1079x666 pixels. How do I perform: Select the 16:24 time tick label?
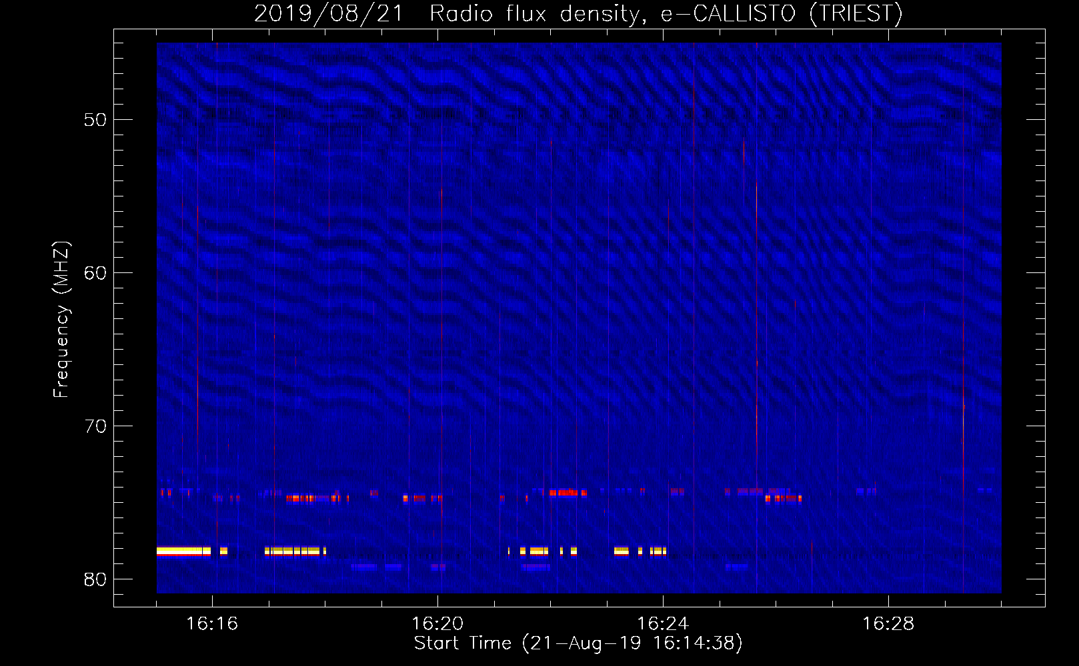coord(663,623)
